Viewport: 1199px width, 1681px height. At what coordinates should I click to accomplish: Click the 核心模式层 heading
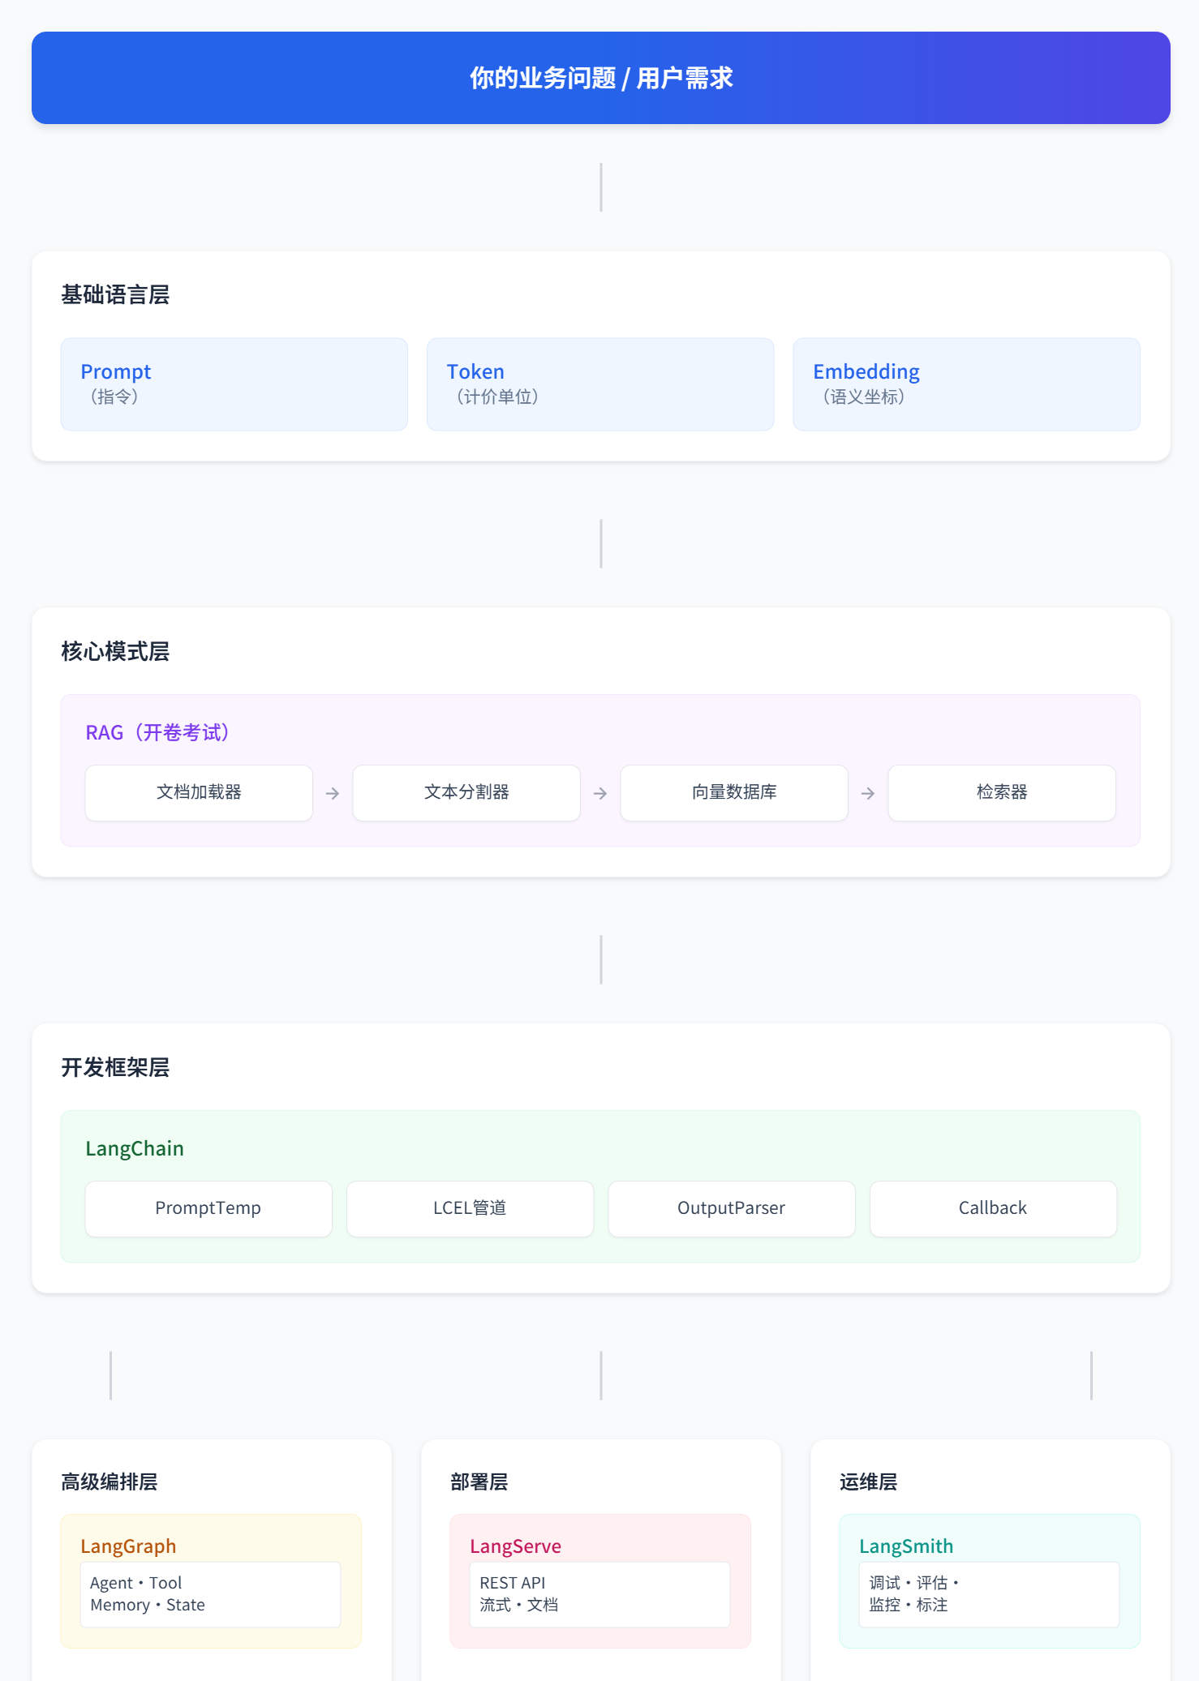click(x=115, y=652)
